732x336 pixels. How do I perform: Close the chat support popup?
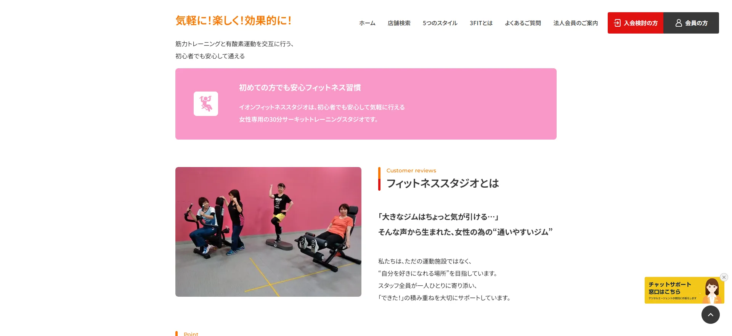pos(724,277)
